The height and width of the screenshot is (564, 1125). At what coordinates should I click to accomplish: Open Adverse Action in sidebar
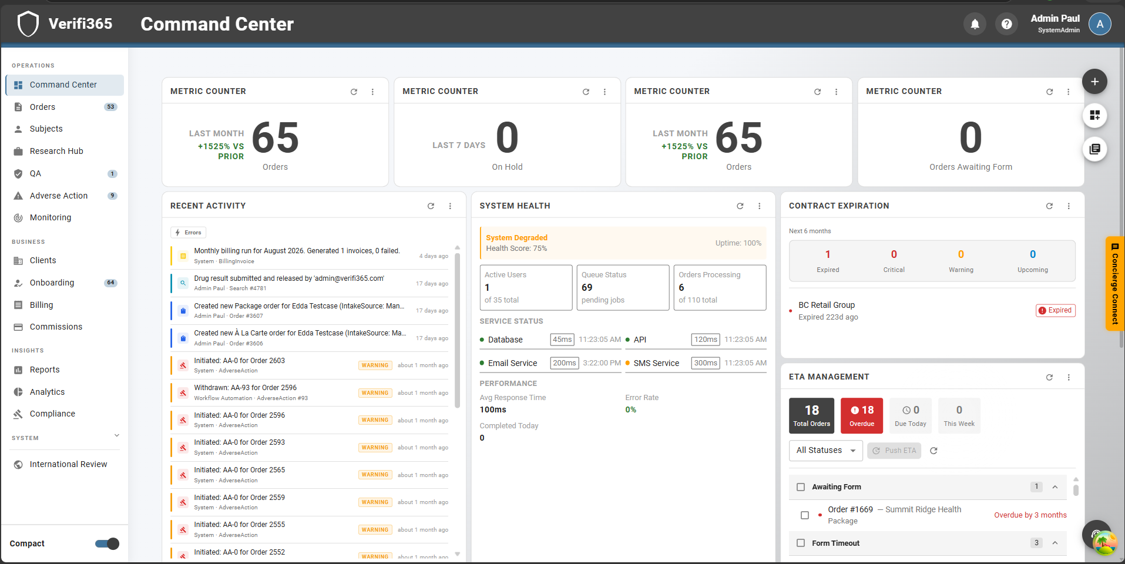tap(65, 196)
